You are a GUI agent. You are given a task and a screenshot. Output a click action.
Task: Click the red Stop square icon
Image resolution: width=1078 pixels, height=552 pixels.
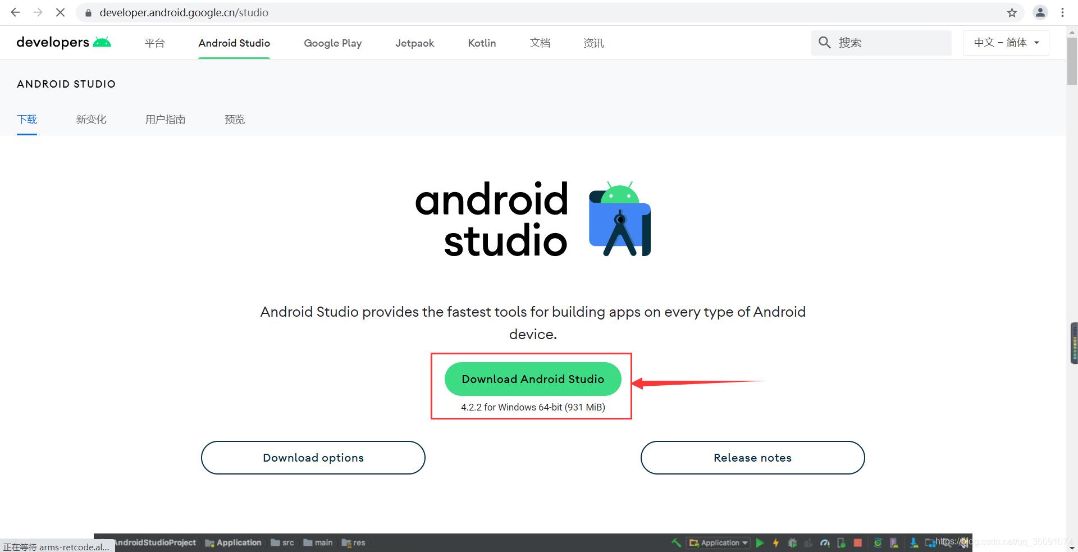[858, 542]
